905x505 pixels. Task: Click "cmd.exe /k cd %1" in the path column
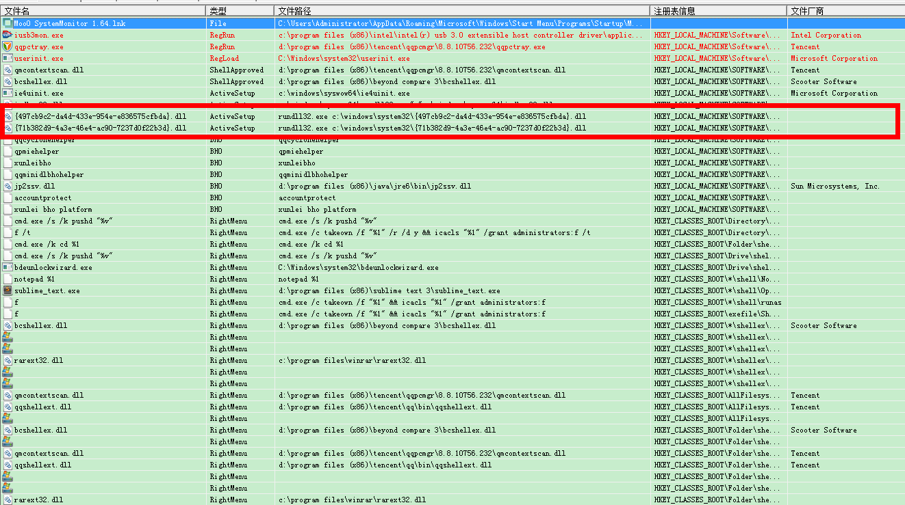pyautogui.click(x=311, y=244)
